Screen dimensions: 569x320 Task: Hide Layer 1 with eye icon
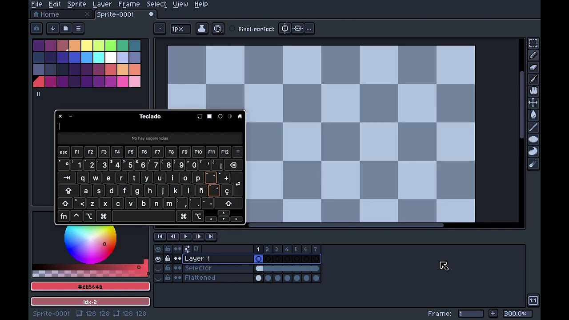pyautogui.click(x=158, y=259)
